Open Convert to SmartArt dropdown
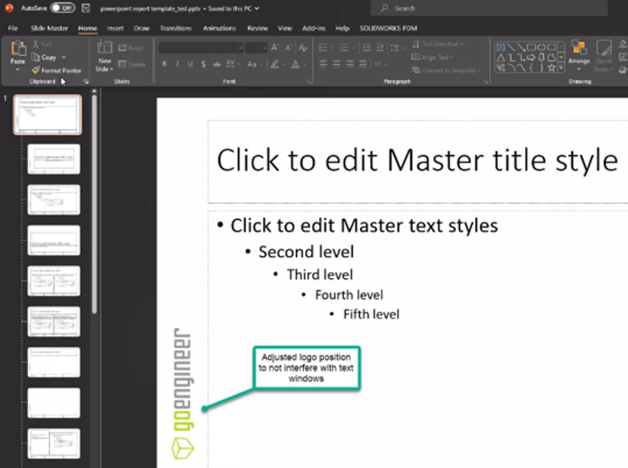The height and width of the screenshot is (468, 628). point(446,70)
